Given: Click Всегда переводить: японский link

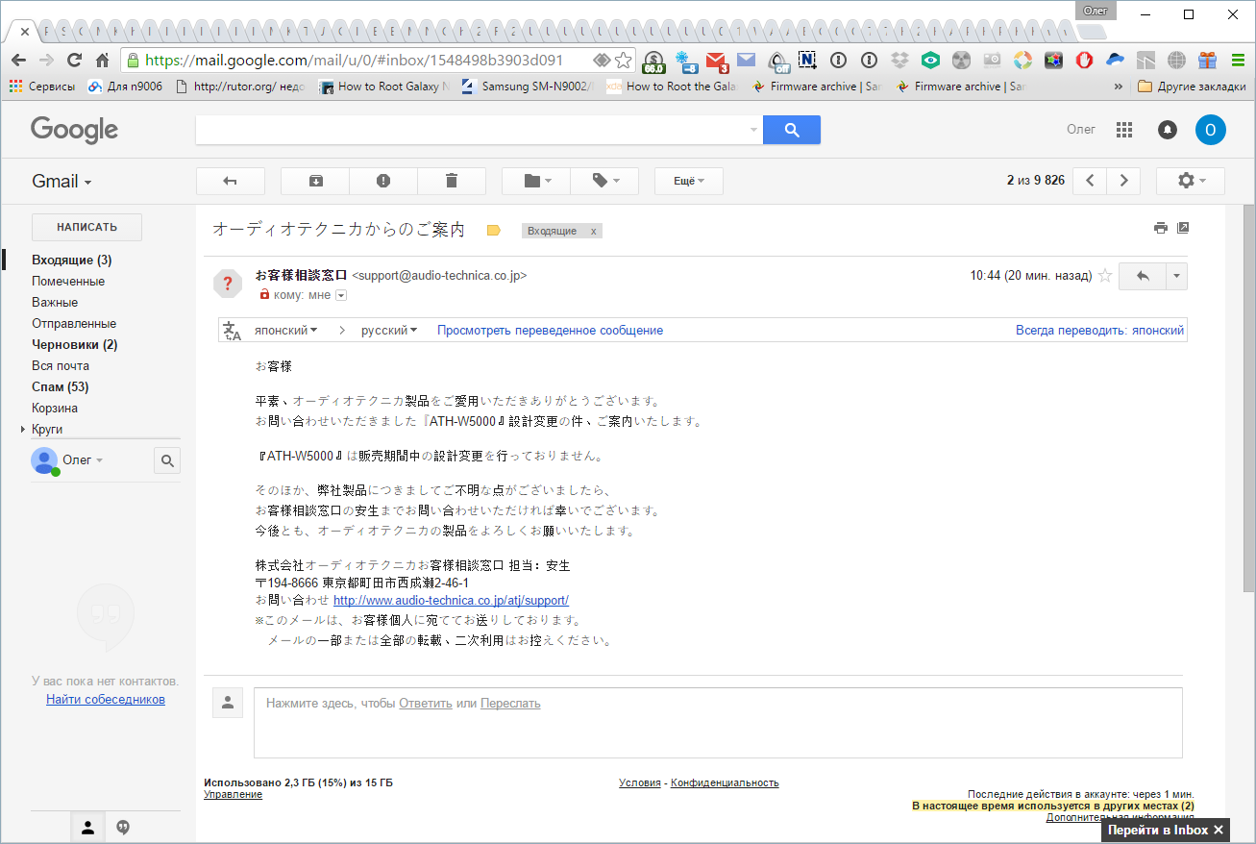Looking at the screenshot, I should (1099, 331).
